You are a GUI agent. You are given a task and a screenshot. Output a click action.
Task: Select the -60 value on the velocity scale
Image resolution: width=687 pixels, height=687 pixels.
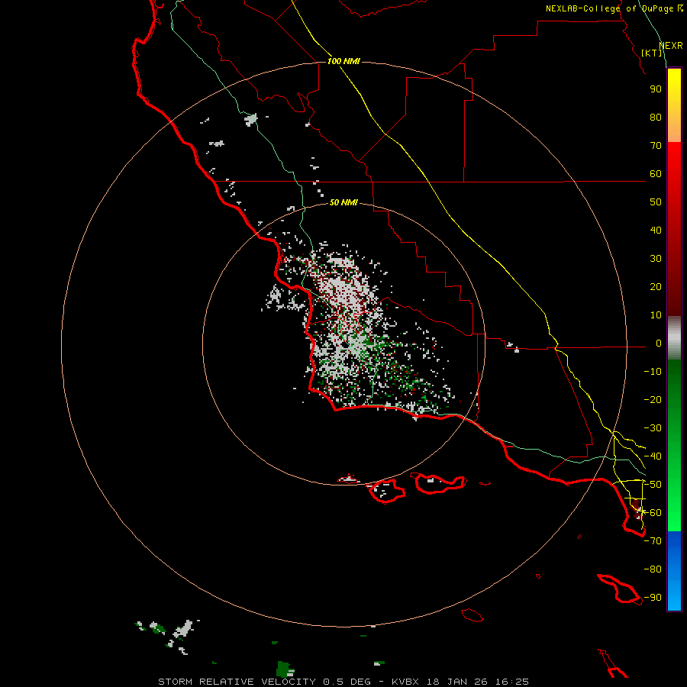pyautogui.click(x=653, y=513)
